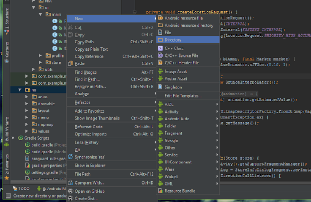Click the C++ Class icon
Screen dimensions: 311x202
click(160, 48)
